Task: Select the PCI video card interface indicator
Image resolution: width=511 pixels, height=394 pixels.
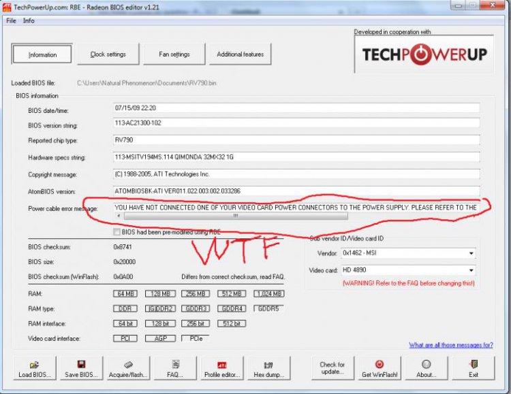Action: 125,338
